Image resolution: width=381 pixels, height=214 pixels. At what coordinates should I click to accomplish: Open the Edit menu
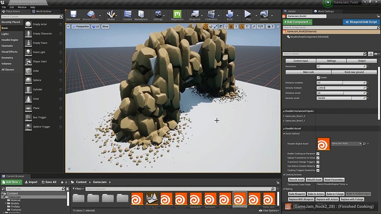point(12,7)
